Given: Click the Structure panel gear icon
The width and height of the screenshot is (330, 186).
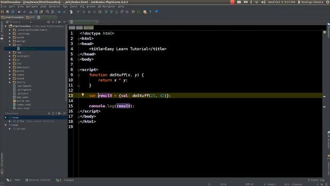Looking at the screenshot, I should click(59, 114).
